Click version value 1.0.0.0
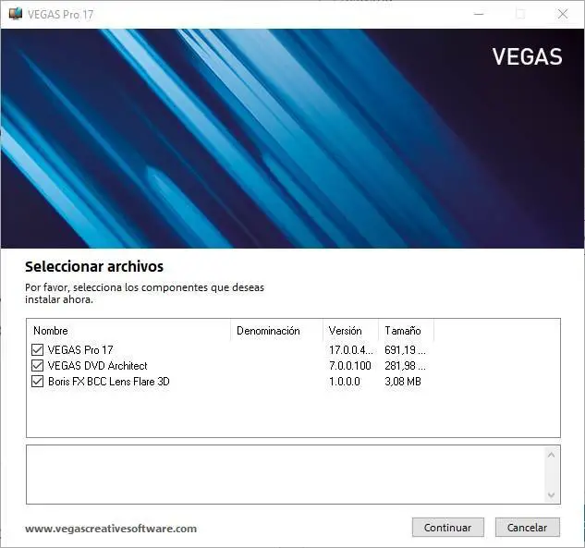This screenshot has height=548, width=585. [345, 382]
